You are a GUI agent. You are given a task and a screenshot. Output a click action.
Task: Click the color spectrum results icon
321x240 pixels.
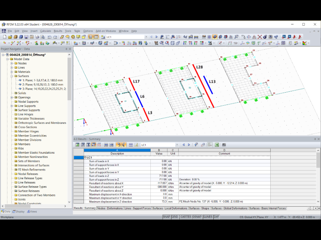tap(305, 43)
